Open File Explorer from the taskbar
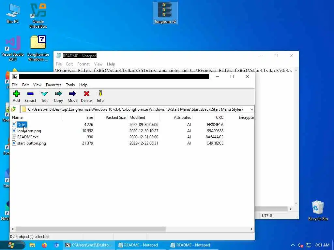 tap(32, 245)
